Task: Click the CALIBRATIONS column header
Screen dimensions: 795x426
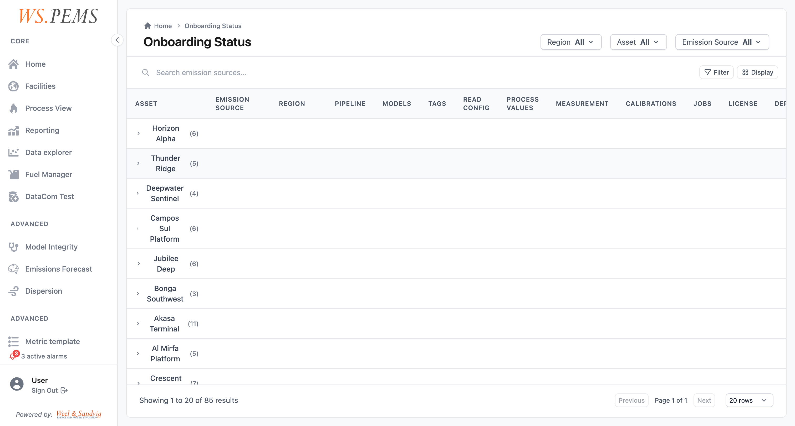Action: click(x=651, y=103)
